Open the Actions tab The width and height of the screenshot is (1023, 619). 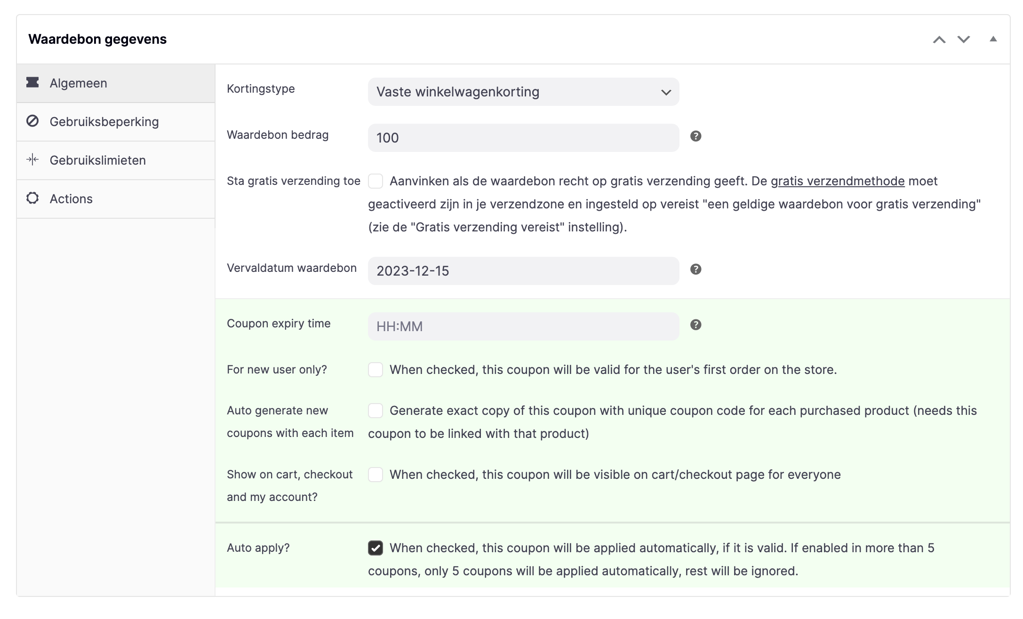[x=71, y=199]
